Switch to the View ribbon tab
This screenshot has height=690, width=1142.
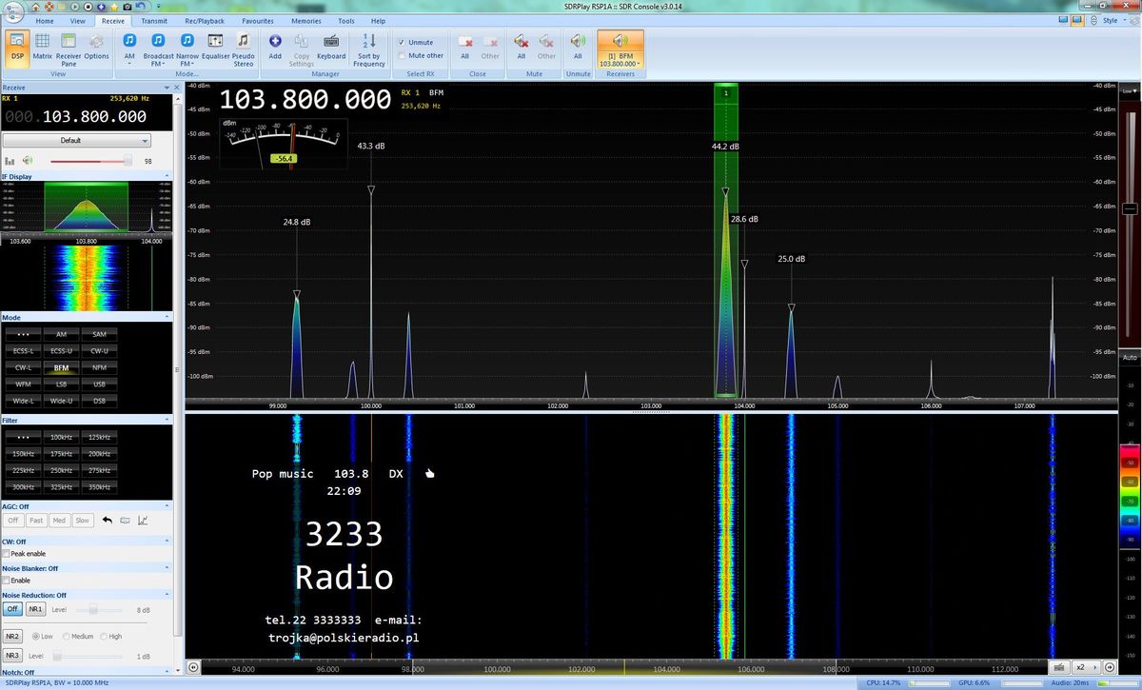click(78, 20)
